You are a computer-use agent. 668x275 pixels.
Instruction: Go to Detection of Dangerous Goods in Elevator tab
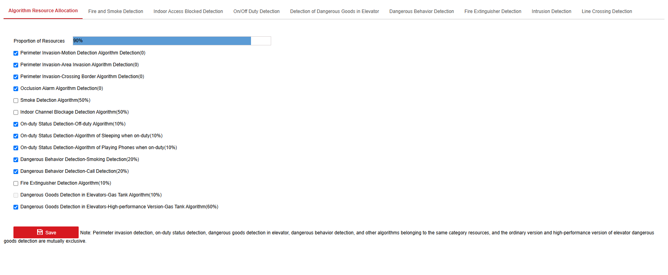tap(334, 11)
